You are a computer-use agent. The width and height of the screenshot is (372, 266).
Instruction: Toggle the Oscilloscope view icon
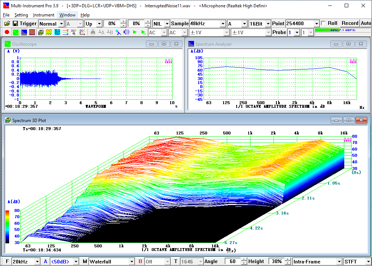(x=16, y=33)
